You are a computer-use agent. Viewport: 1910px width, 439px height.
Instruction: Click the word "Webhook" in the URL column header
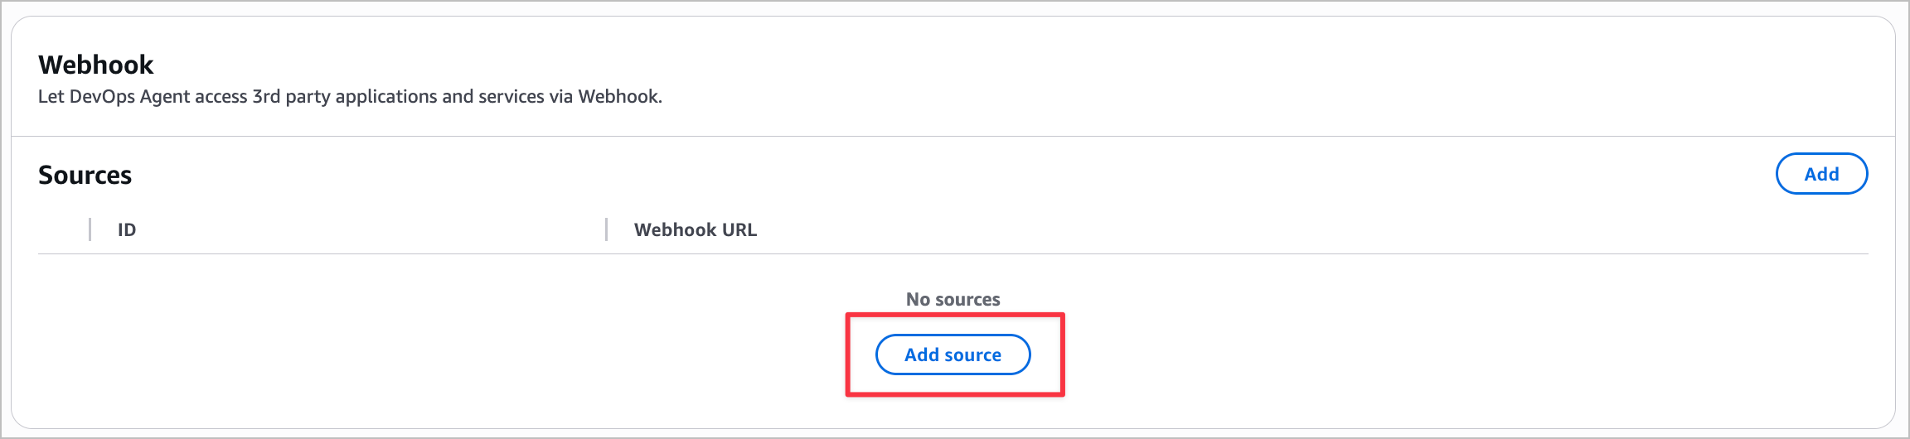[675, 230]
